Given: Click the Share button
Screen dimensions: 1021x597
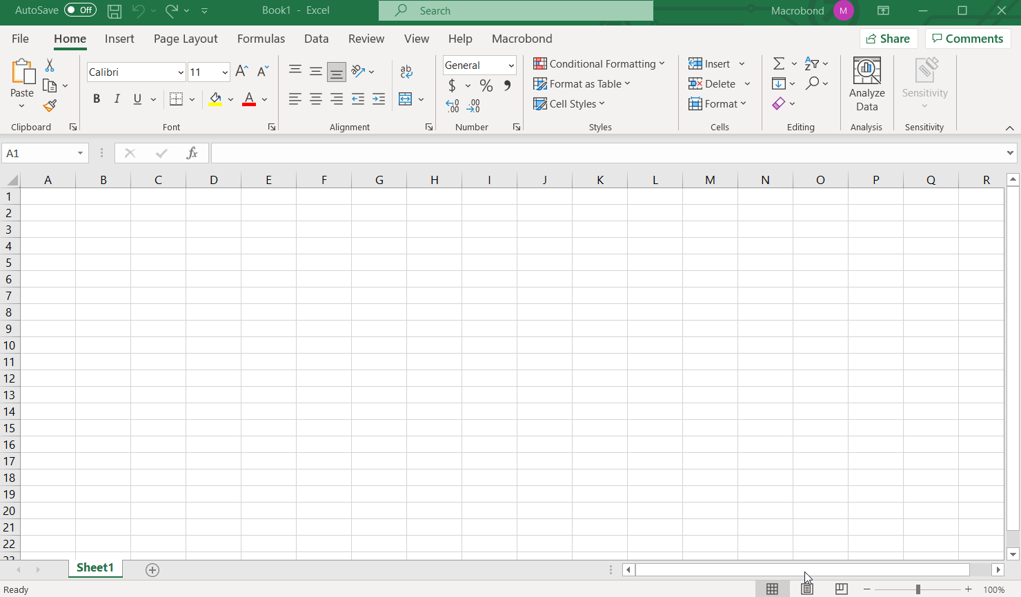Looking at the screenshot, I should [x=889, y=39].
